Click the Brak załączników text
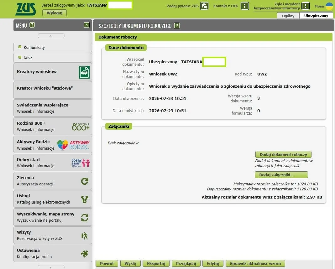The image size is (335, 269). (123, 143)
